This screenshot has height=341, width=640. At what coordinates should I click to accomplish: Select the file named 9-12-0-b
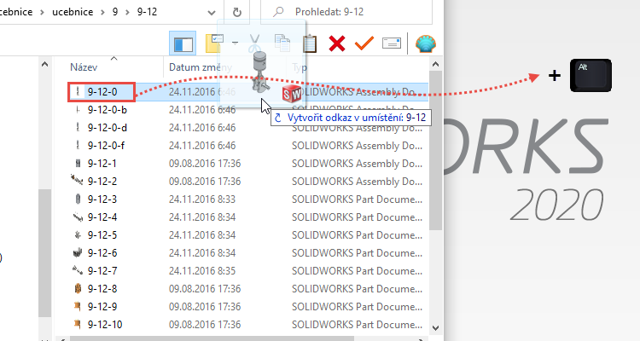tap(107, 110)
